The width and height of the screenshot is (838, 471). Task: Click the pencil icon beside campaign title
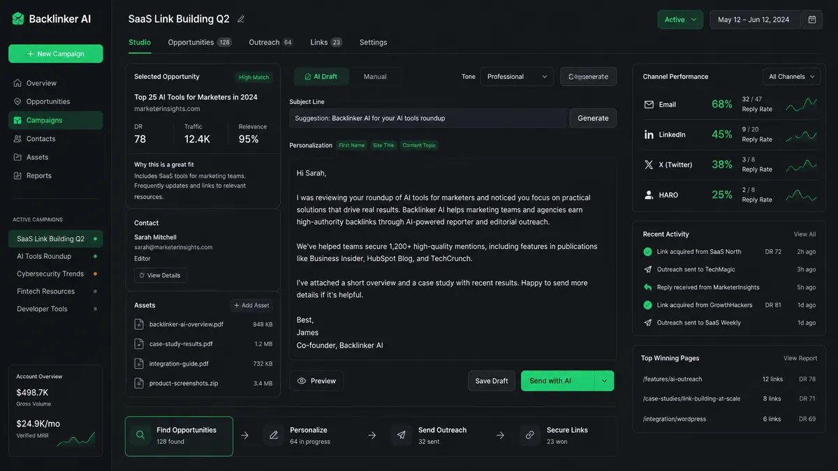point(241,19)
